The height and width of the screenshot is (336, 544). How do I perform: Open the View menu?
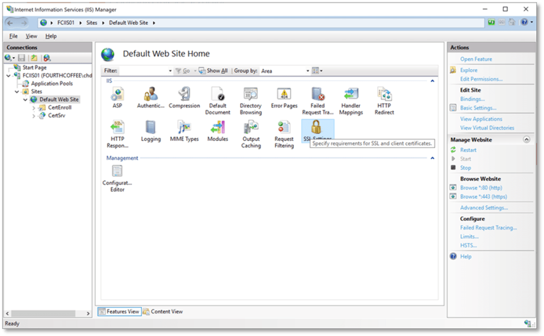[x=31, y=36]
